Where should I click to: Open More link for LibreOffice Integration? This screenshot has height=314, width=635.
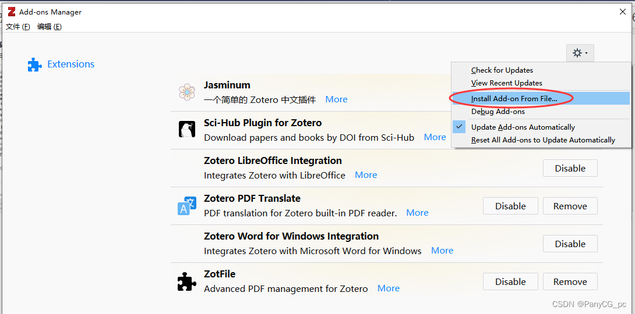point(366,175)
